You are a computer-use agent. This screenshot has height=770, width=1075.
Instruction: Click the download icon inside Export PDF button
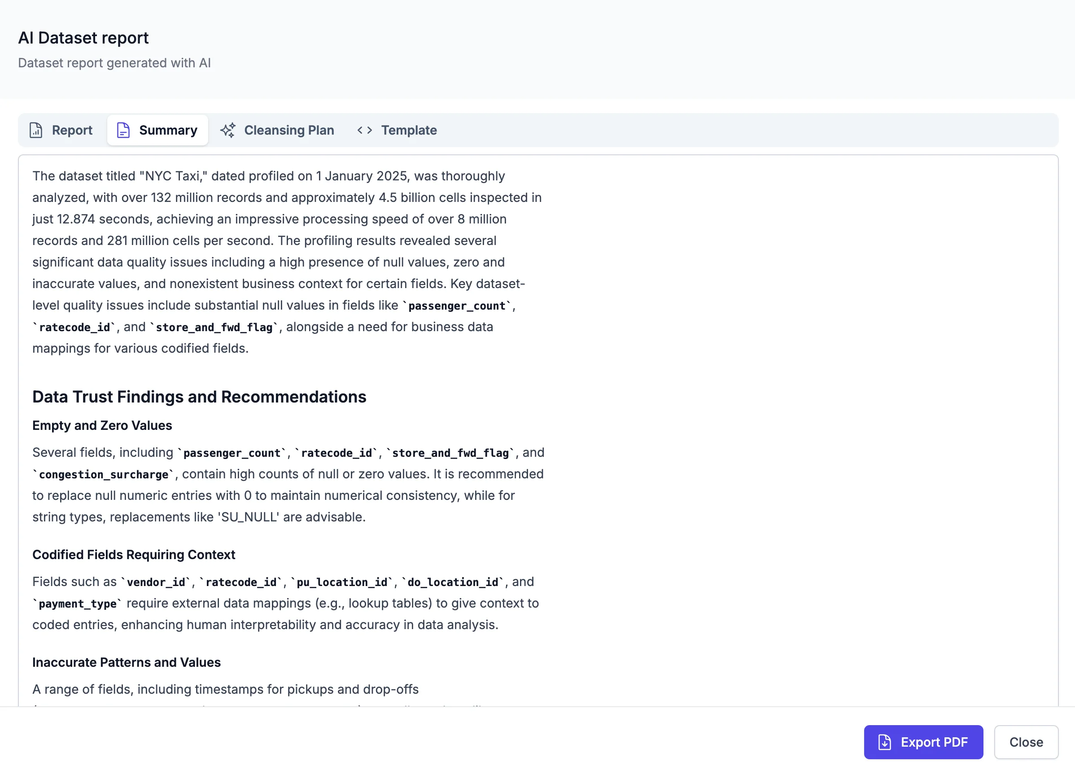(x=884, y=742)
